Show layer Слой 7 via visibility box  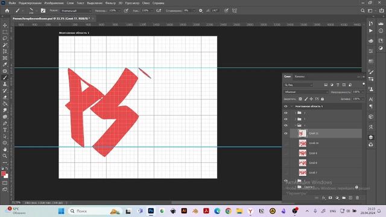click(286, 173)
